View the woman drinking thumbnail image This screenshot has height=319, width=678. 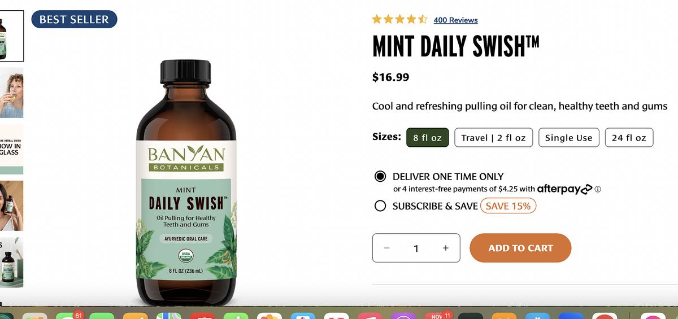click(11, 93)
